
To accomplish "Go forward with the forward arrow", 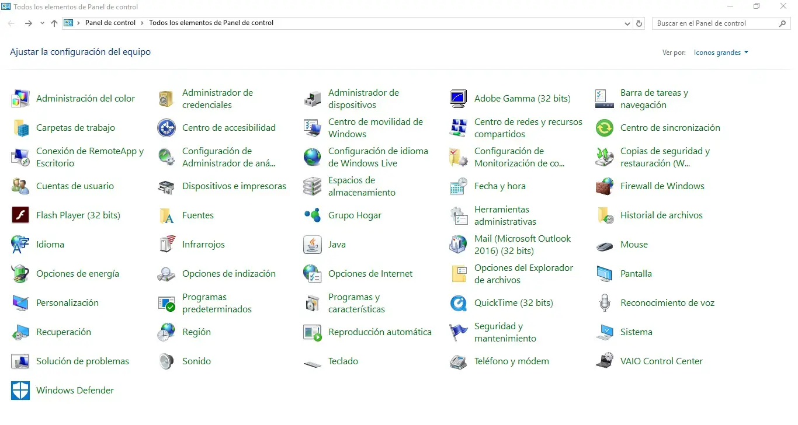I will point(28,23).
